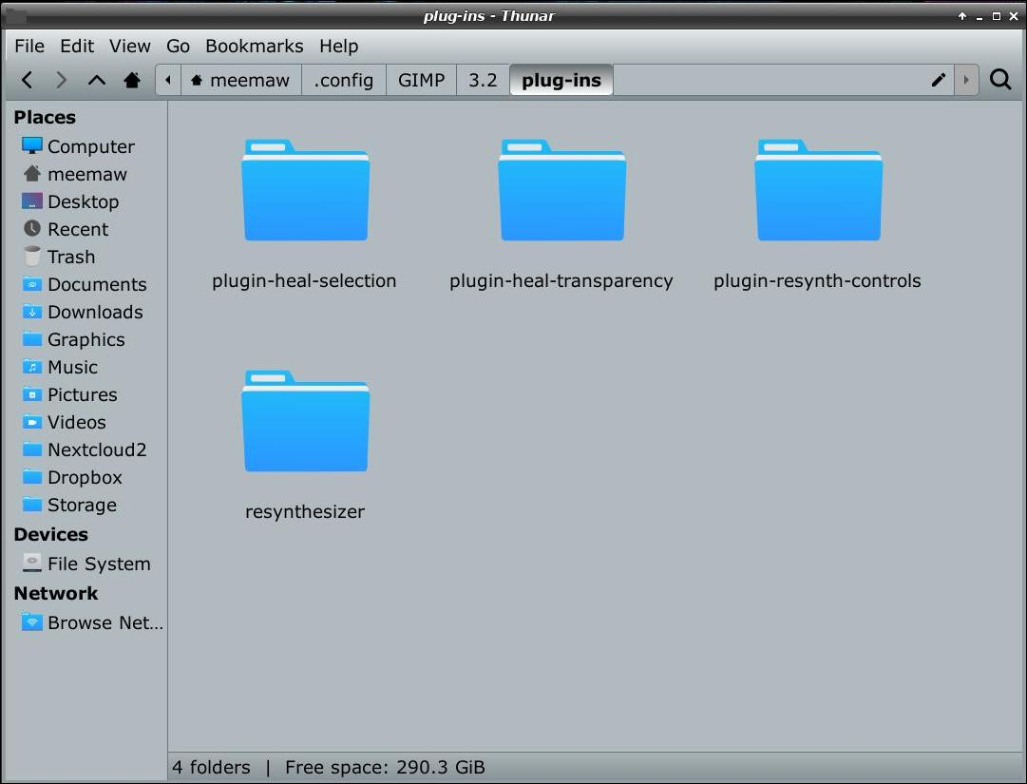Select the resynthesizer folder icon
This screenshot has height=784, width=1027.
(x=305, y=421)
